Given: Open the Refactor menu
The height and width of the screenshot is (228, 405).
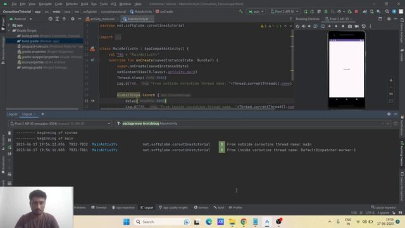Looking at the screenshot, I should [72, 4].
